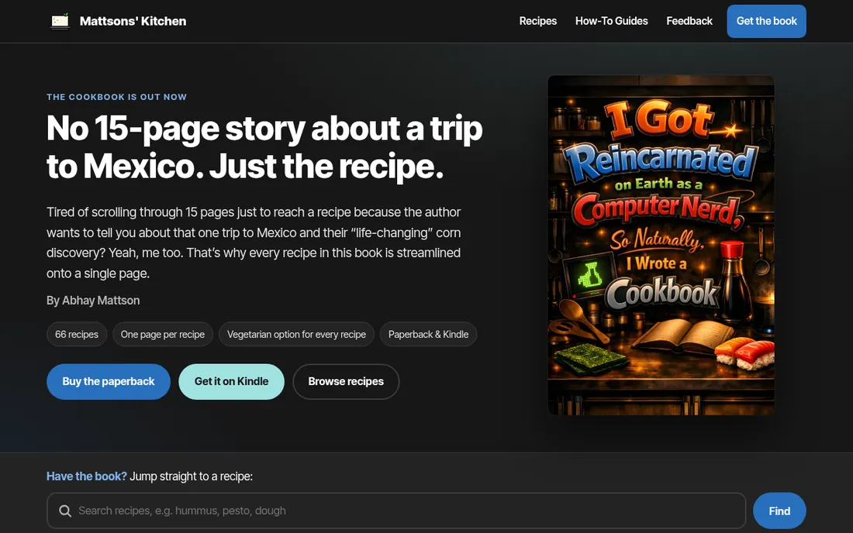
Task: Click the Get the book button
Action: pos(766,21)
